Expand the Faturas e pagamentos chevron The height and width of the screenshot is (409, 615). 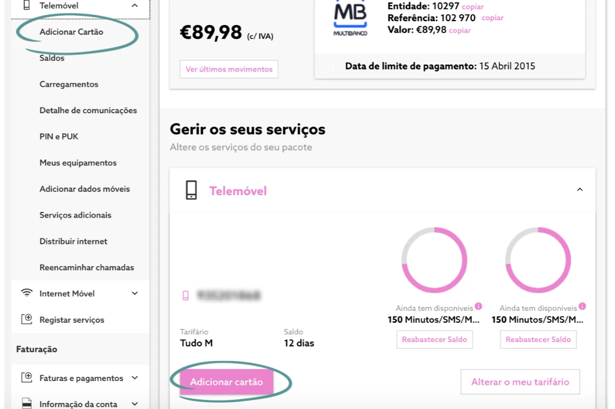(x=135, y=378)
